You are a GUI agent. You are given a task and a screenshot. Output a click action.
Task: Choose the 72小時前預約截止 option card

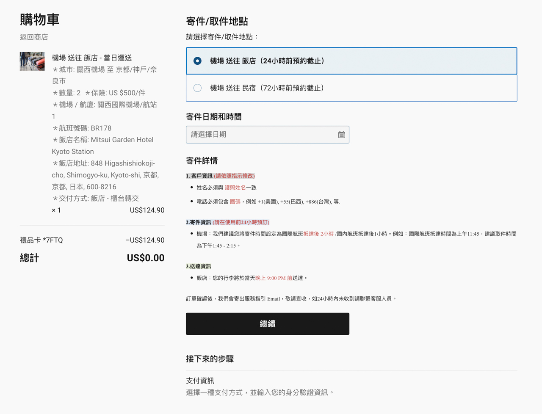[351, 88]
